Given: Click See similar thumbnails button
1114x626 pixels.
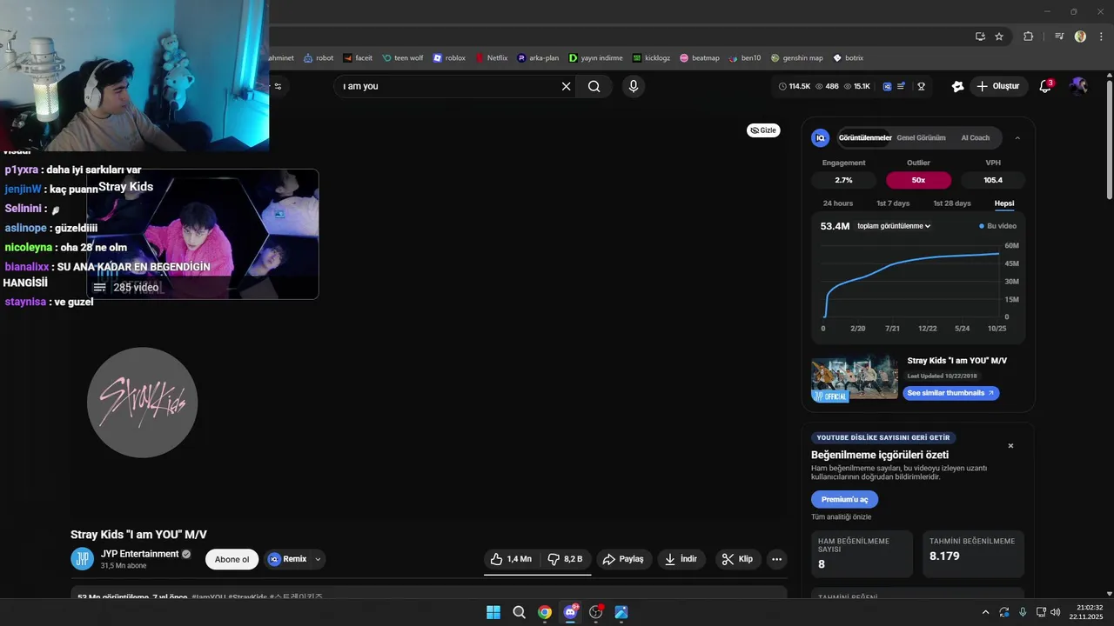Looking at the screenshot, I should (950, 393).
